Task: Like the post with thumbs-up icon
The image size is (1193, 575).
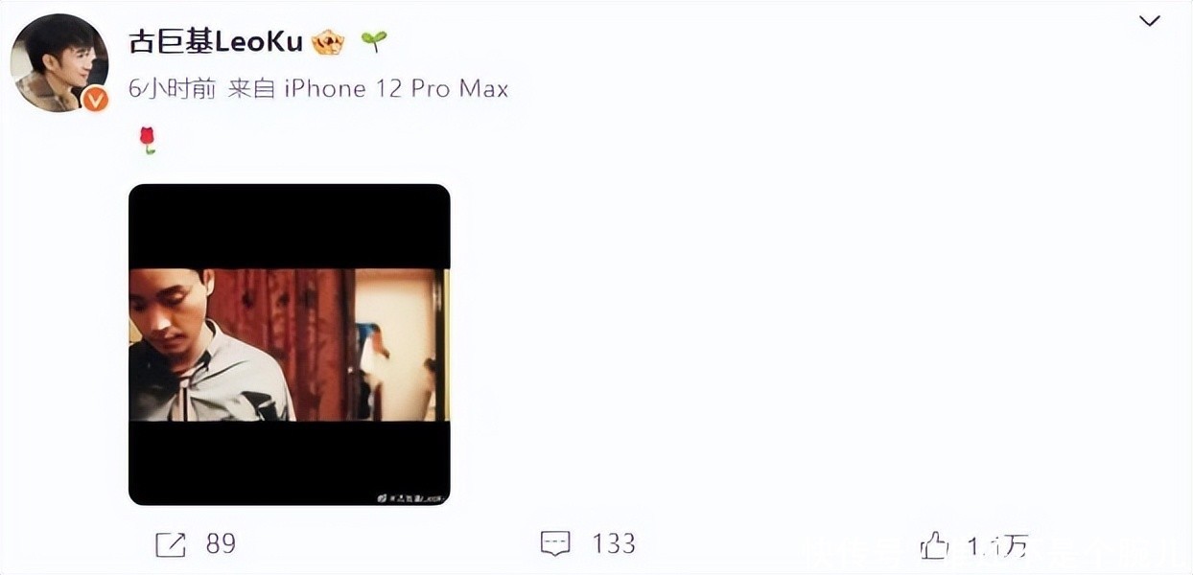Action: point(934,546)
